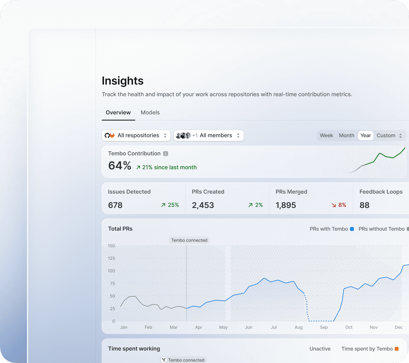Screen dimensions: 409x363
Task: Click the Feedback Loops value 88
Action: pos(364,205)
